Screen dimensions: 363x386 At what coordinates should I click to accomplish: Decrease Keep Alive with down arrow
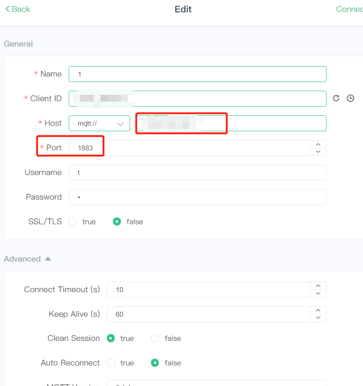tap(318, 318)
